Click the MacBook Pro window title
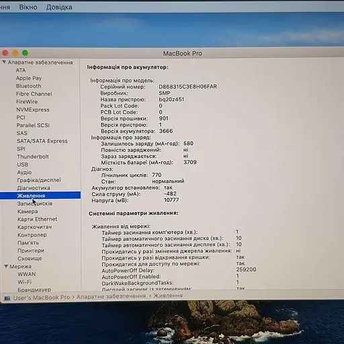The image size is (344, 344). coord(182,53)
